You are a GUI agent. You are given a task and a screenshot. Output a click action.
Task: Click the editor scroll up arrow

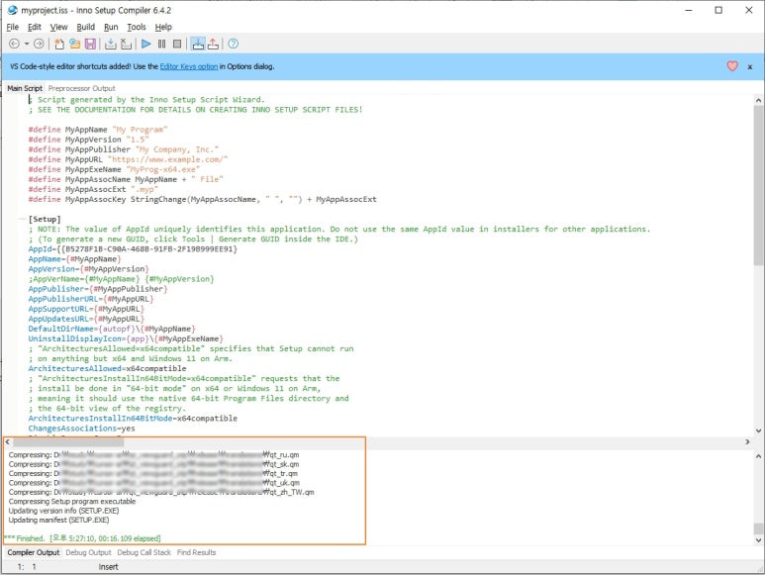pos(758,100)
